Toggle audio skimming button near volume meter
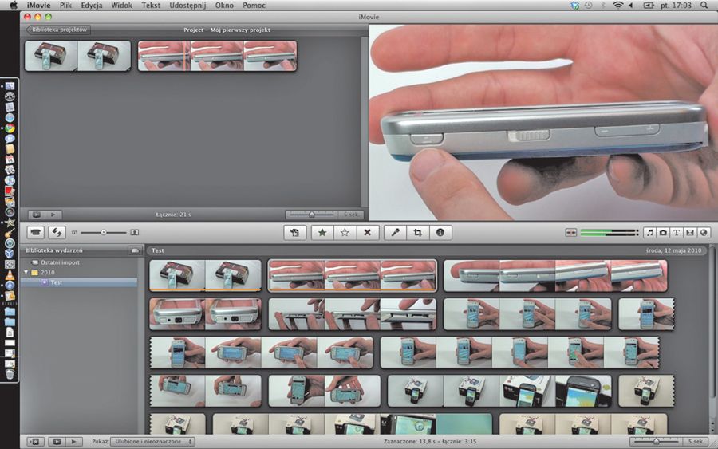 [571, 233]
